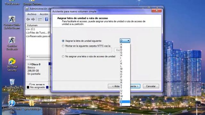Open the Servidor Dedicado desktop shortcut
205x115 pixels.
(12, 43)
